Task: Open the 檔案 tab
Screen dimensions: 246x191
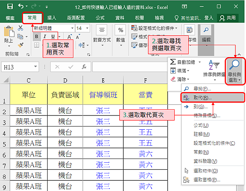Action: pos(10,18)
